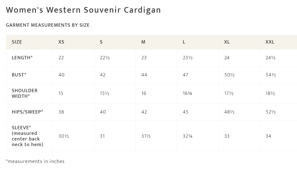The image size is (297, 179).
Task: Click the hips/sweep value 48½ for XL
Action: click(229, 112)
